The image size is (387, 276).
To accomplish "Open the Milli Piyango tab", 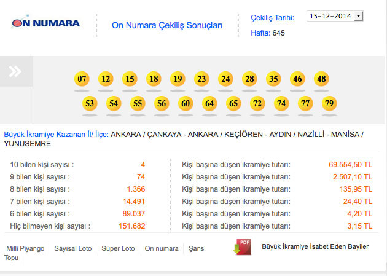I will tap(25, 248).
